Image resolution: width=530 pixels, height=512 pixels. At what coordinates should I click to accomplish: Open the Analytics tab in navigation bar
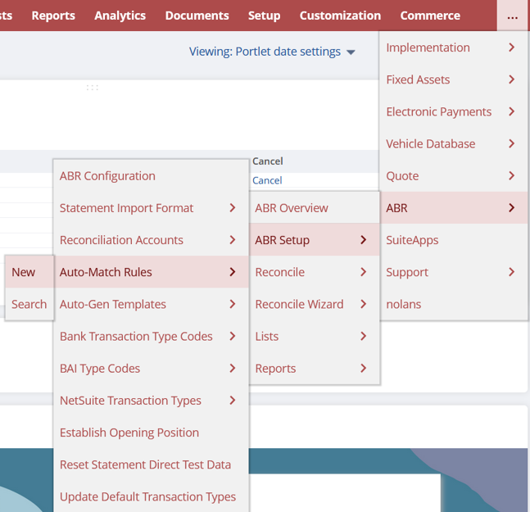[120, 16]
